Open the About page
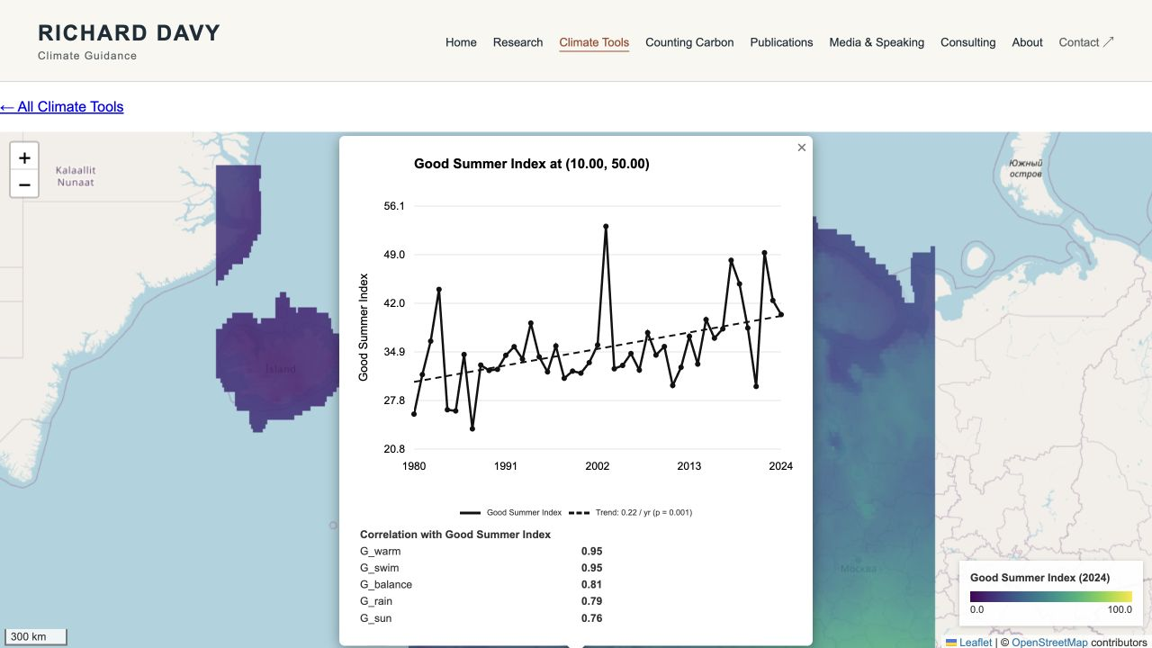 [1027, 42]
